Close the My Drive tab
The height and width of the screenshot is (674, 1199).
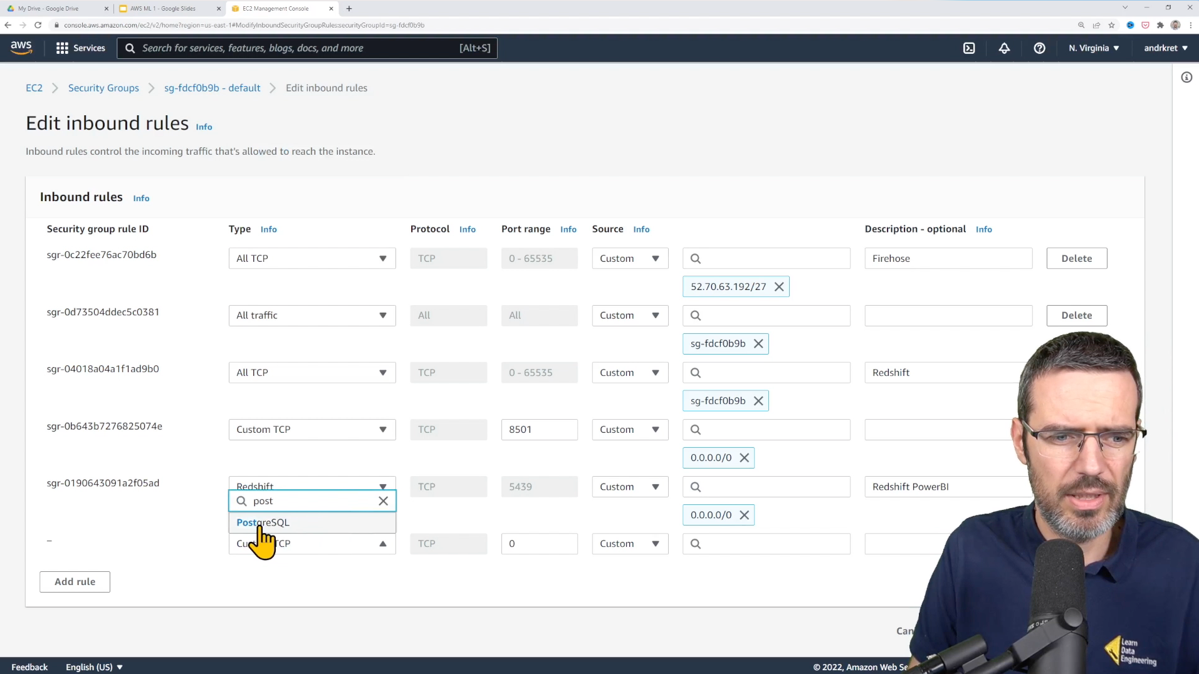[106, 9]
